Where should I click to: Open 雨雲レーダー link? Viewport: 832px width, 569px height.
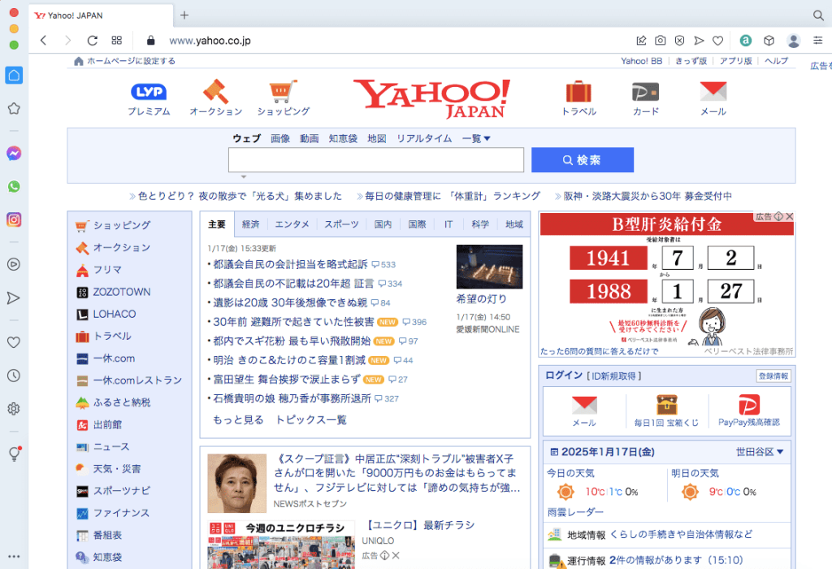[x=576, y=512]
